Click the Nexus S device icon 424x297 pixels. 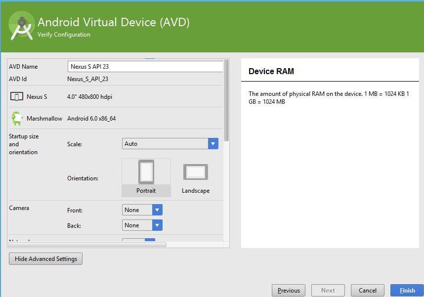[x=16, y=96]
